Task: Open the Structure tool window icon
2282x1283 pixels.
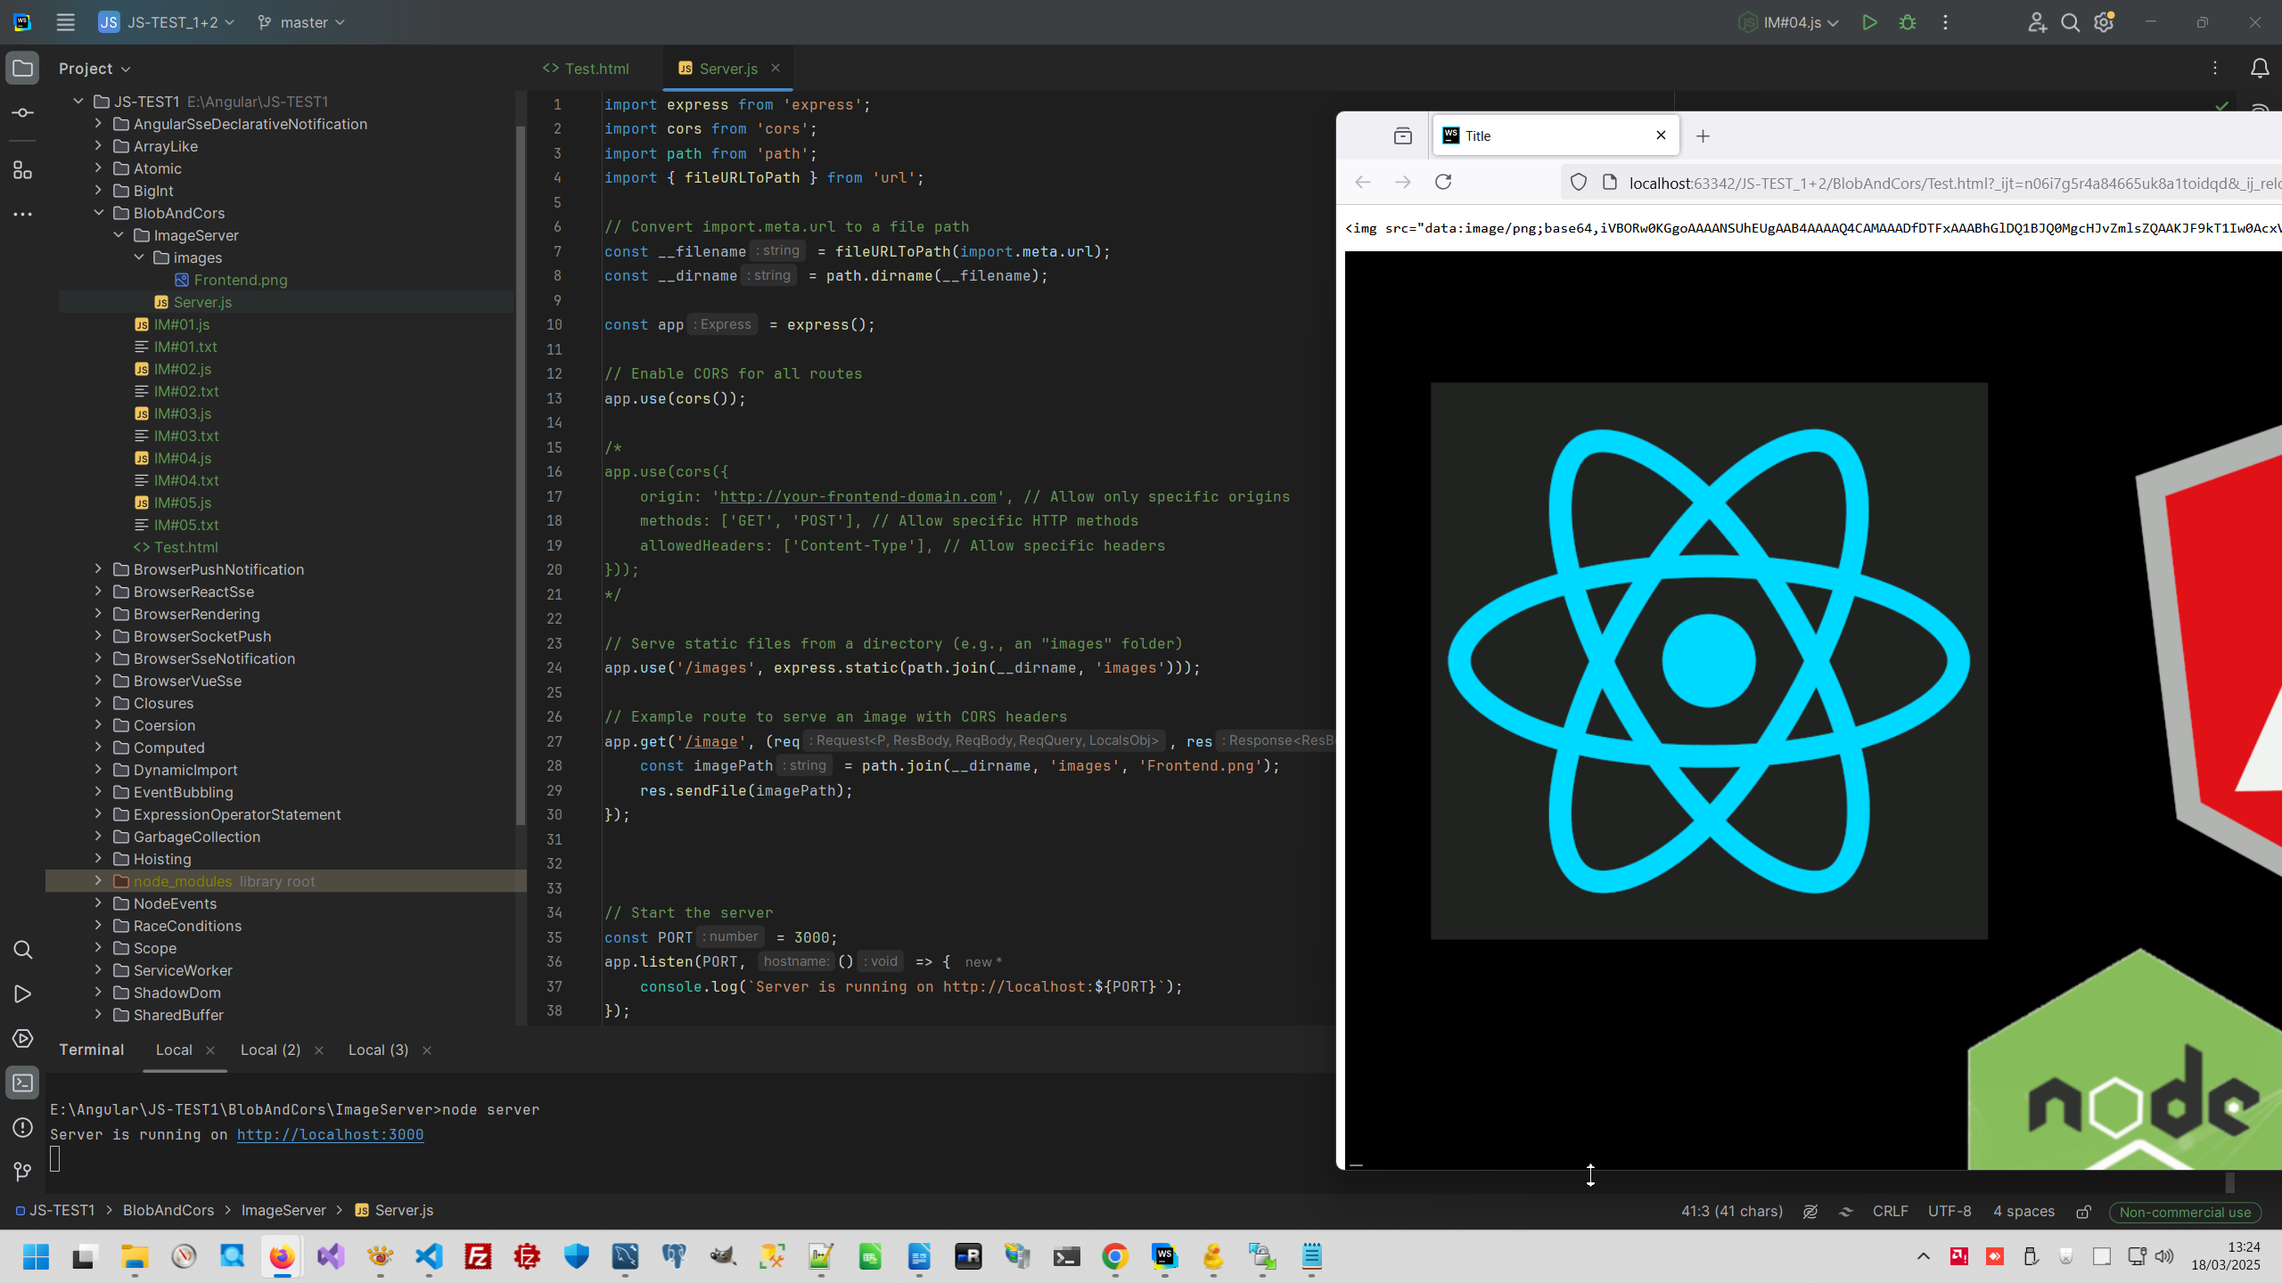Action: pyautogui.click(x=23, y=170)
